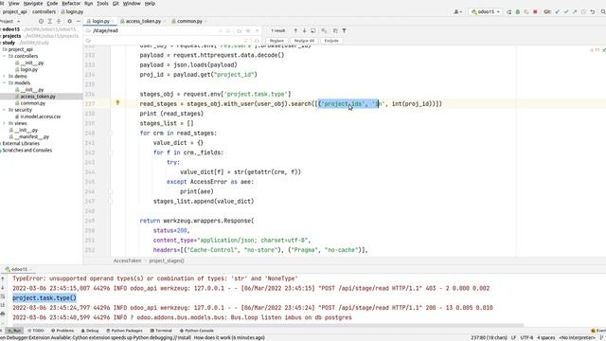Open the Refactor menu

71,4
